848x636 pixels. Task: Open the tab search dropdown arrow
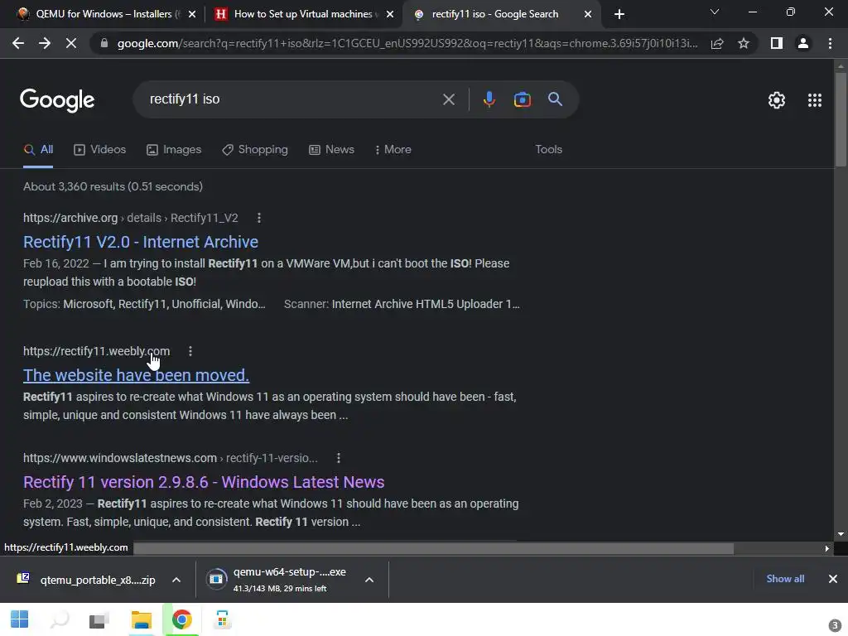pyautogui.click(x=715, y=12)
